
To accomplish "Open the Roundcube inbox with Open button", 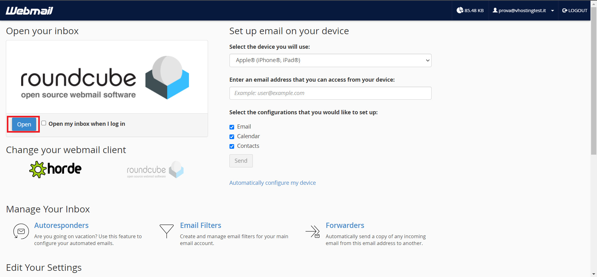I will pos(24,124).
